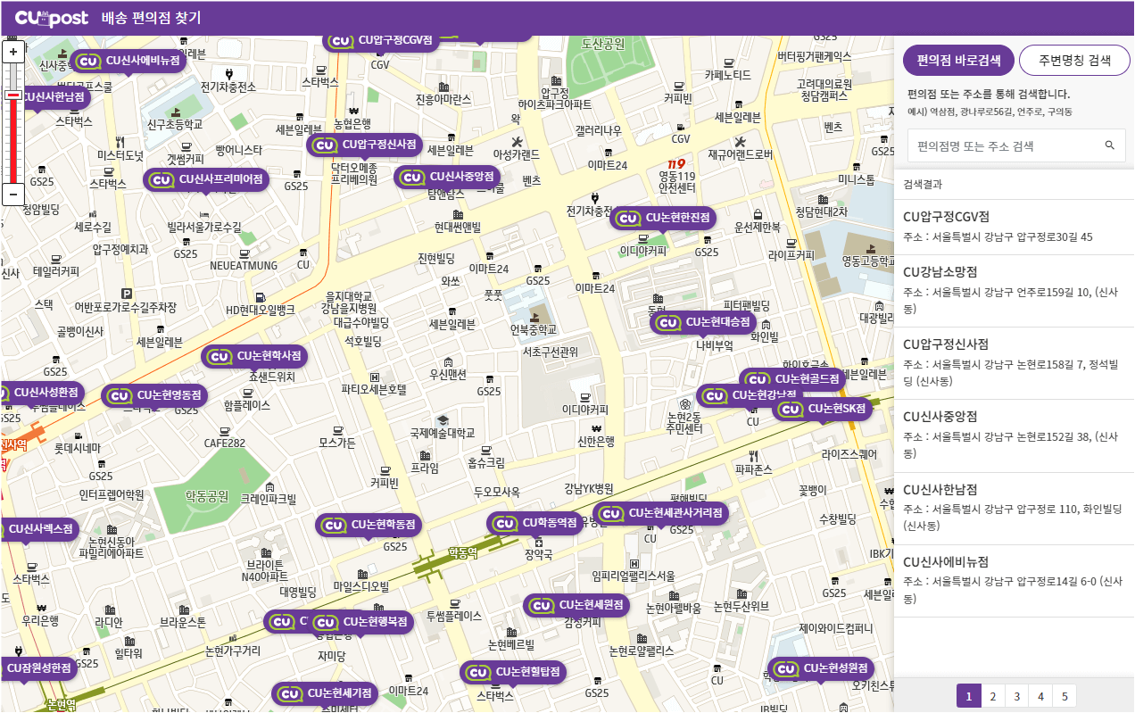Screen dimensions: 1135x713
Task: Click the CU신사한남점 map marker
Action: pyautogui.click(x=45, y=96)
